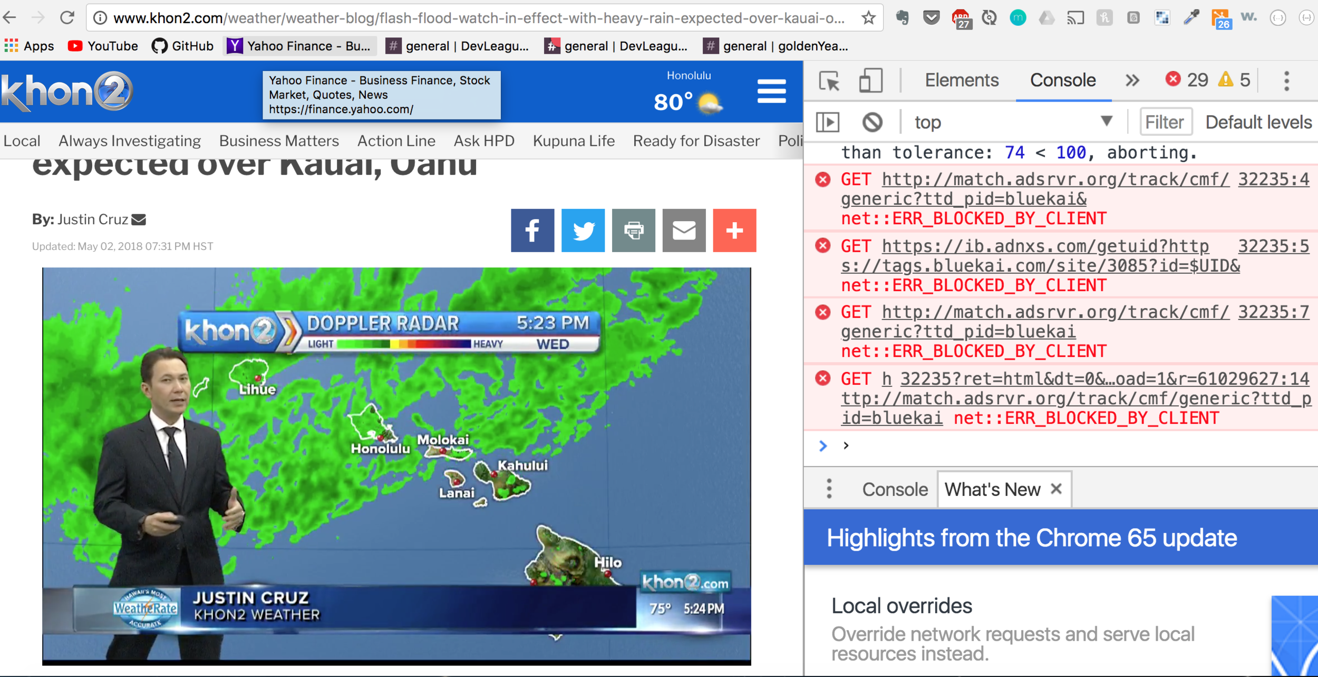Open the plus more-sharing button
The height and width of the screenshot is (677, 1318).
pyautogui.click(x=734, y=231)
